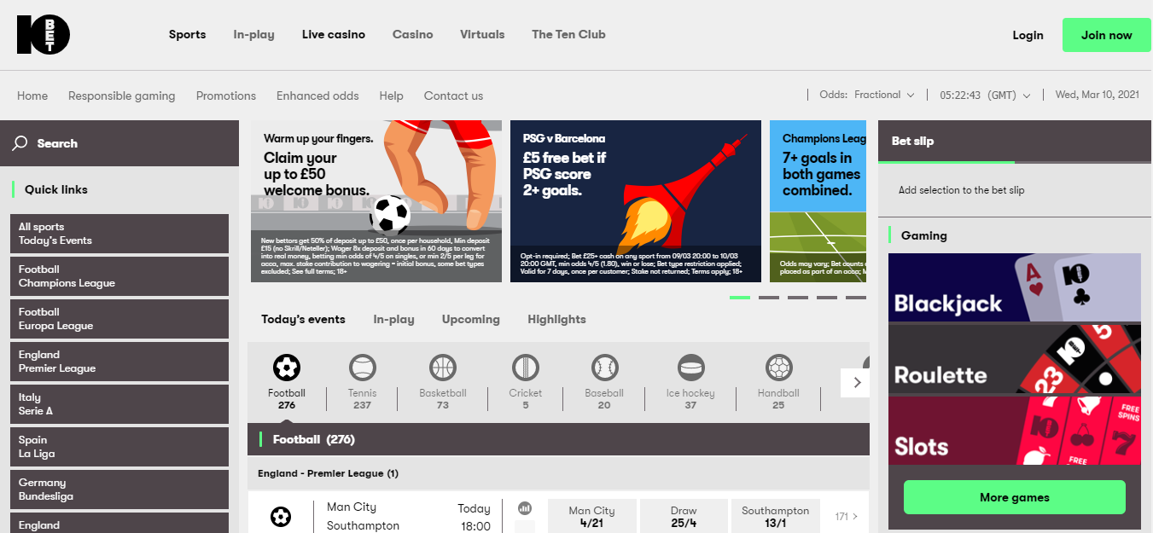Image resolution: width=1153 pixels, height=533 pixels.
Task: Click the More games button
Action: [1014, 497]
